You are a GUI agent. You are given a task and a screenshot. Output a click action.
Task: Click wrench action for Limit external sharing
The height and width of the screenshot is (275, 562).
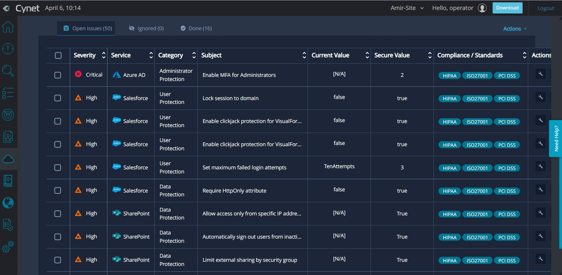coord(541,259)
